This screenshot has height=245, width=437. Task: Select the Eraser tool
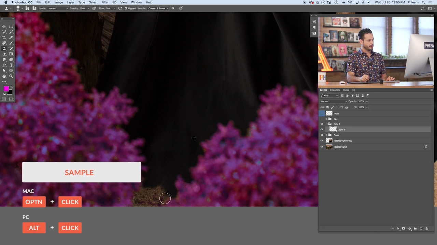pyautogui.click(x=4, y=54)
